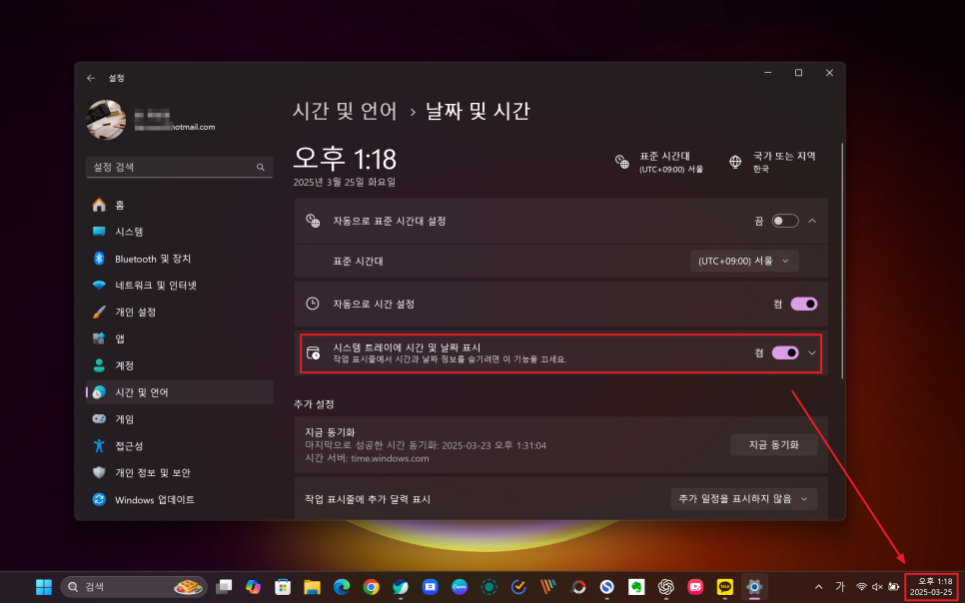965x603 pixels.
Task: Click the muted volume icon in tray
Action: pos(877,587)
